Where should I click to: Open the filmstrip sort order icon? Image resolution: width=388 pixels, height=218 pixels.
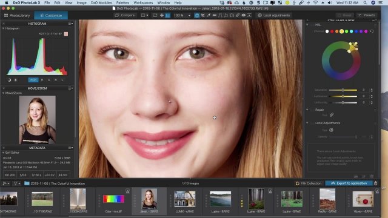pos(5,183)
